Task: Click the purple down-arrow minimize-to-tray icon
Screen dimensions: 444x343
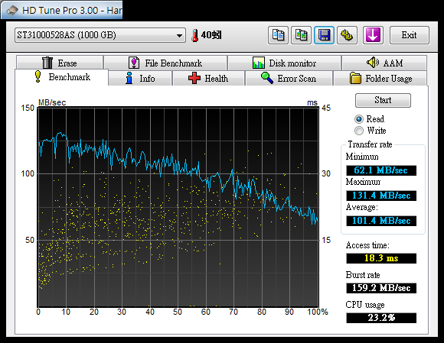Action: (373, 35)
